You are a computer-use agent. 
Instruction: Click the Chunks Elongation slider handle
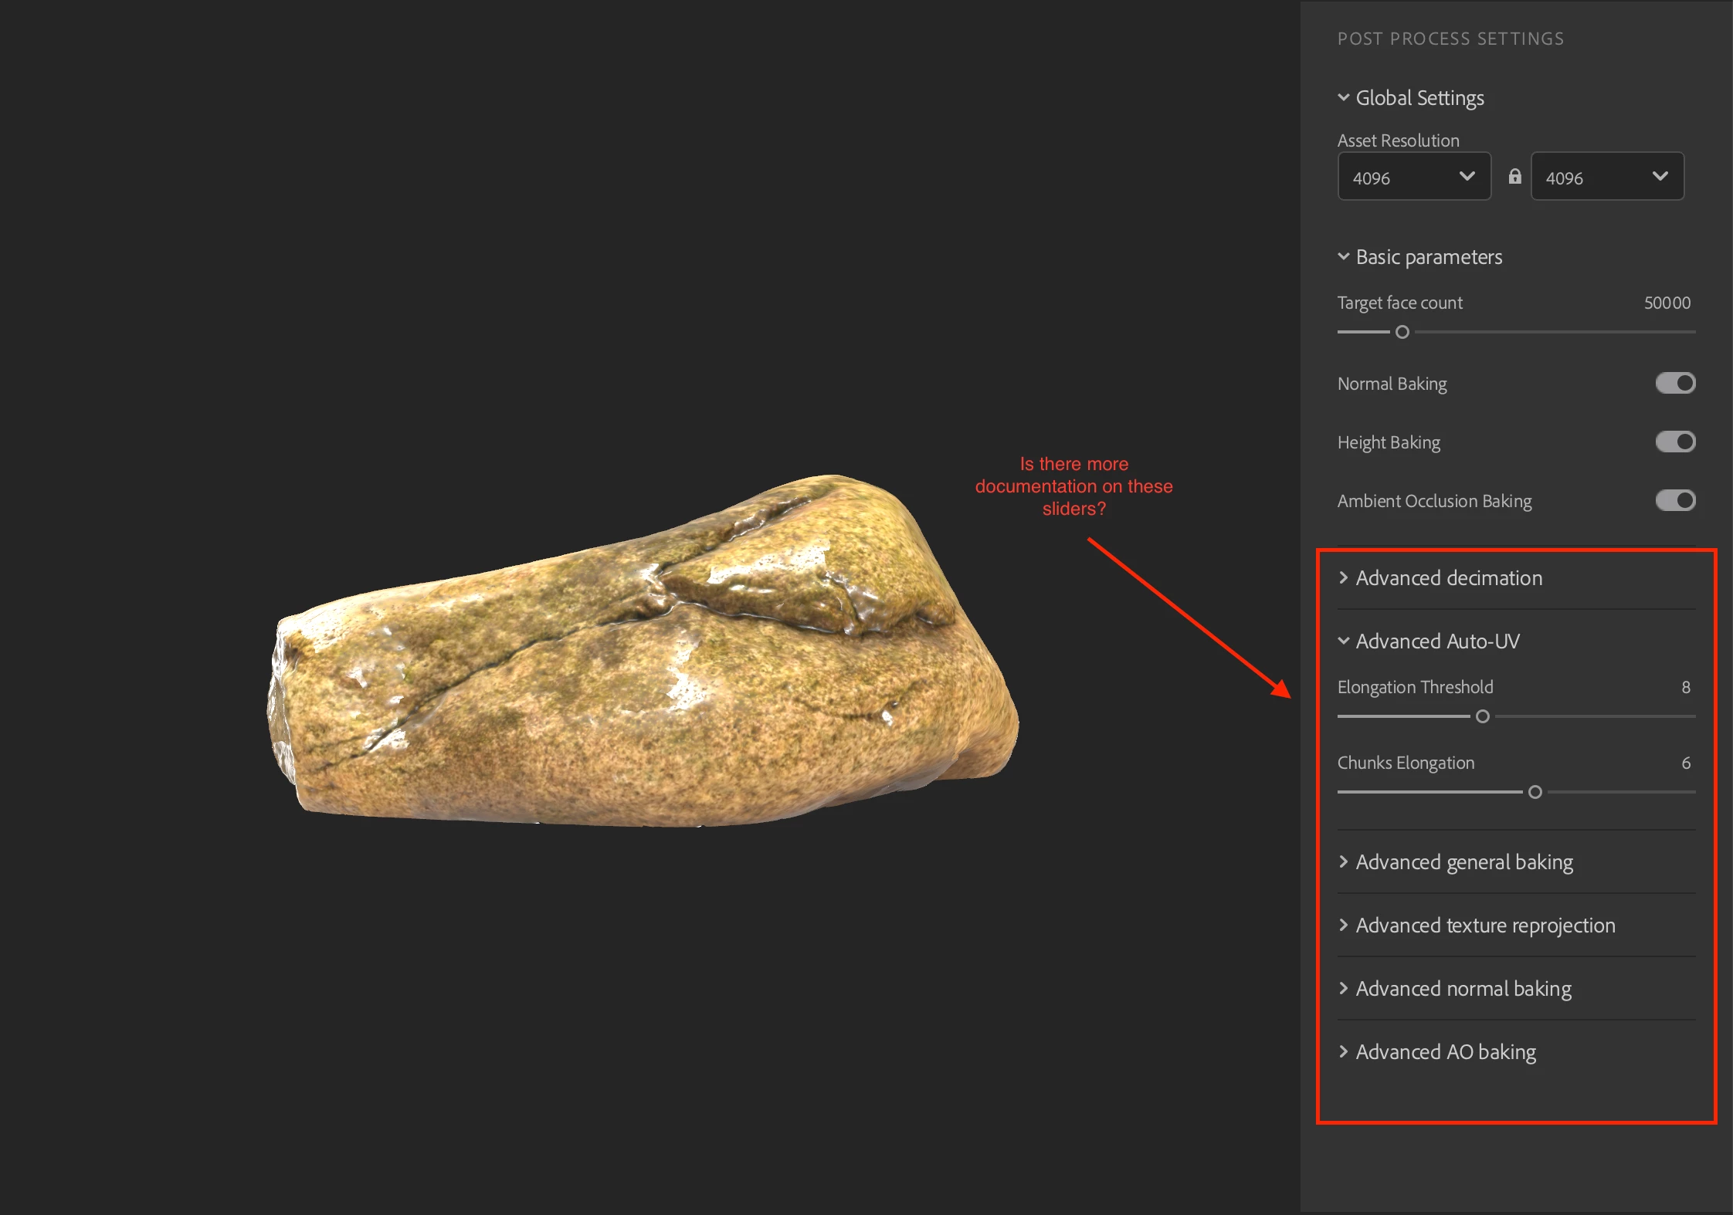(x=1535, y=792)
